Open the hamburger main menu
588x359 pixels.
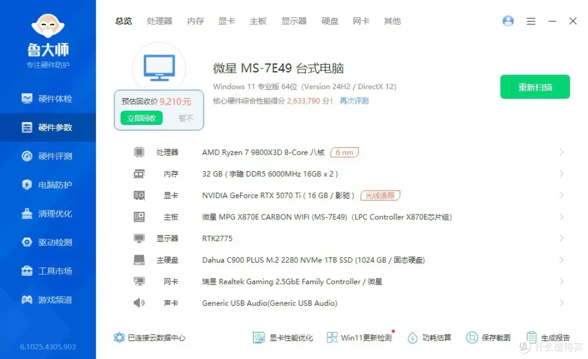(531, 21)
